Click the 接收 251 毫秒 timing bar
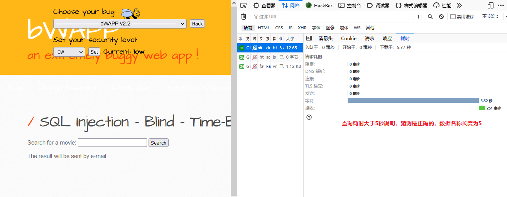 point(482,108)
